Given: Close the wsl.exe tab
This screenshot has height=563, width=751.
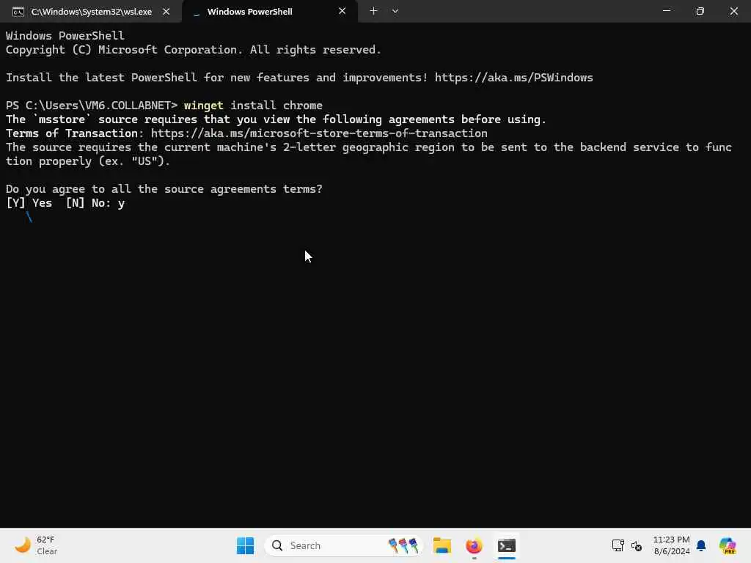Looking at the screenshot, I should 166,12.
